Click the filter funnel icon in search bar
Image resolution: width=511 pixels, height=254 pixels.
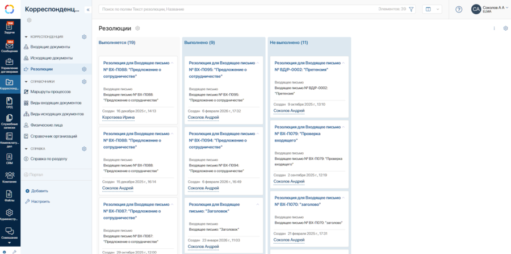tap(412, 9)
